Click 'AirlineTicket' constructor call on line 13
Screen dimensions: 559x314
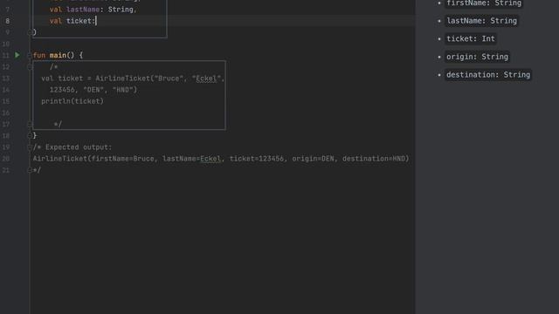[122, 78]
